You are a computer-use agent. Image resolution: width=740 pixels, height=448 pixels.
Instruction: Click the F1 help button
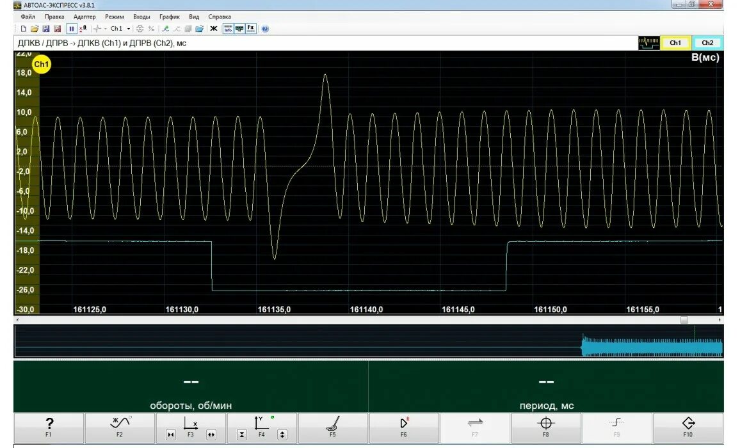tap(49, 427)
